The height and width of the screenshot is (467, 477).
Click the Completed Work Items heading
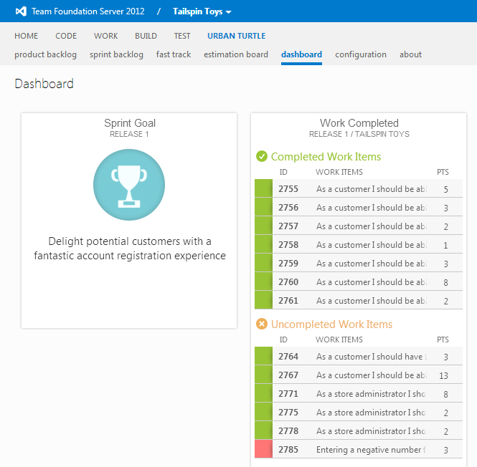(x=326, y=156)
